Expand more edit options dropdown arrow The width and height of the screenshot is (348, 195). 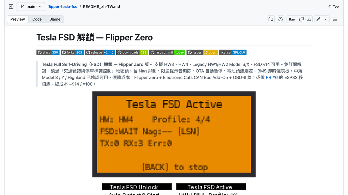tap(326, 19)
